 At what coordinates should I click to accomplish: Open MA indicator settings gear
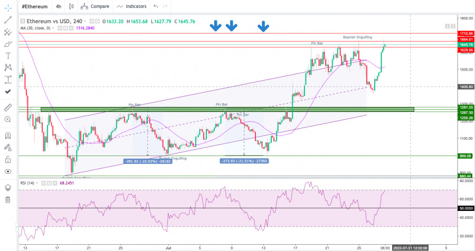tap(65, 28)
